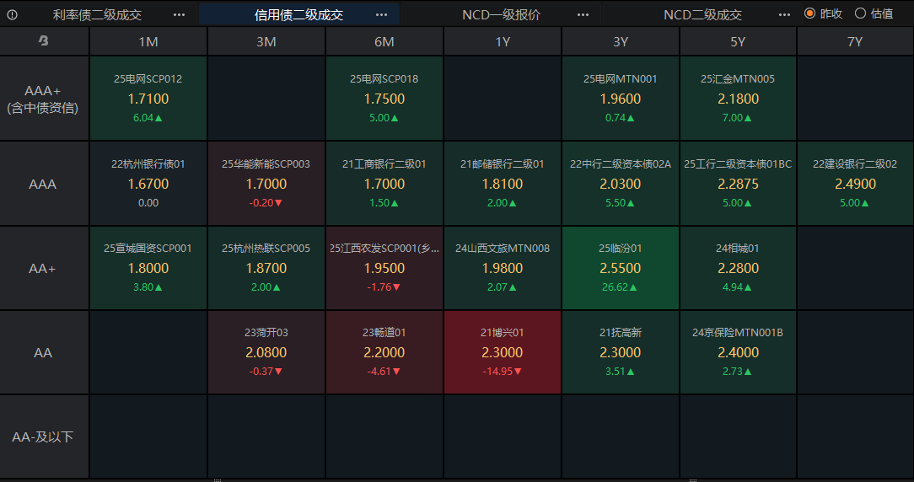Select the red 21博兴01 cell
Viewport: 914px width, 482px height.
tap(503, 351)
